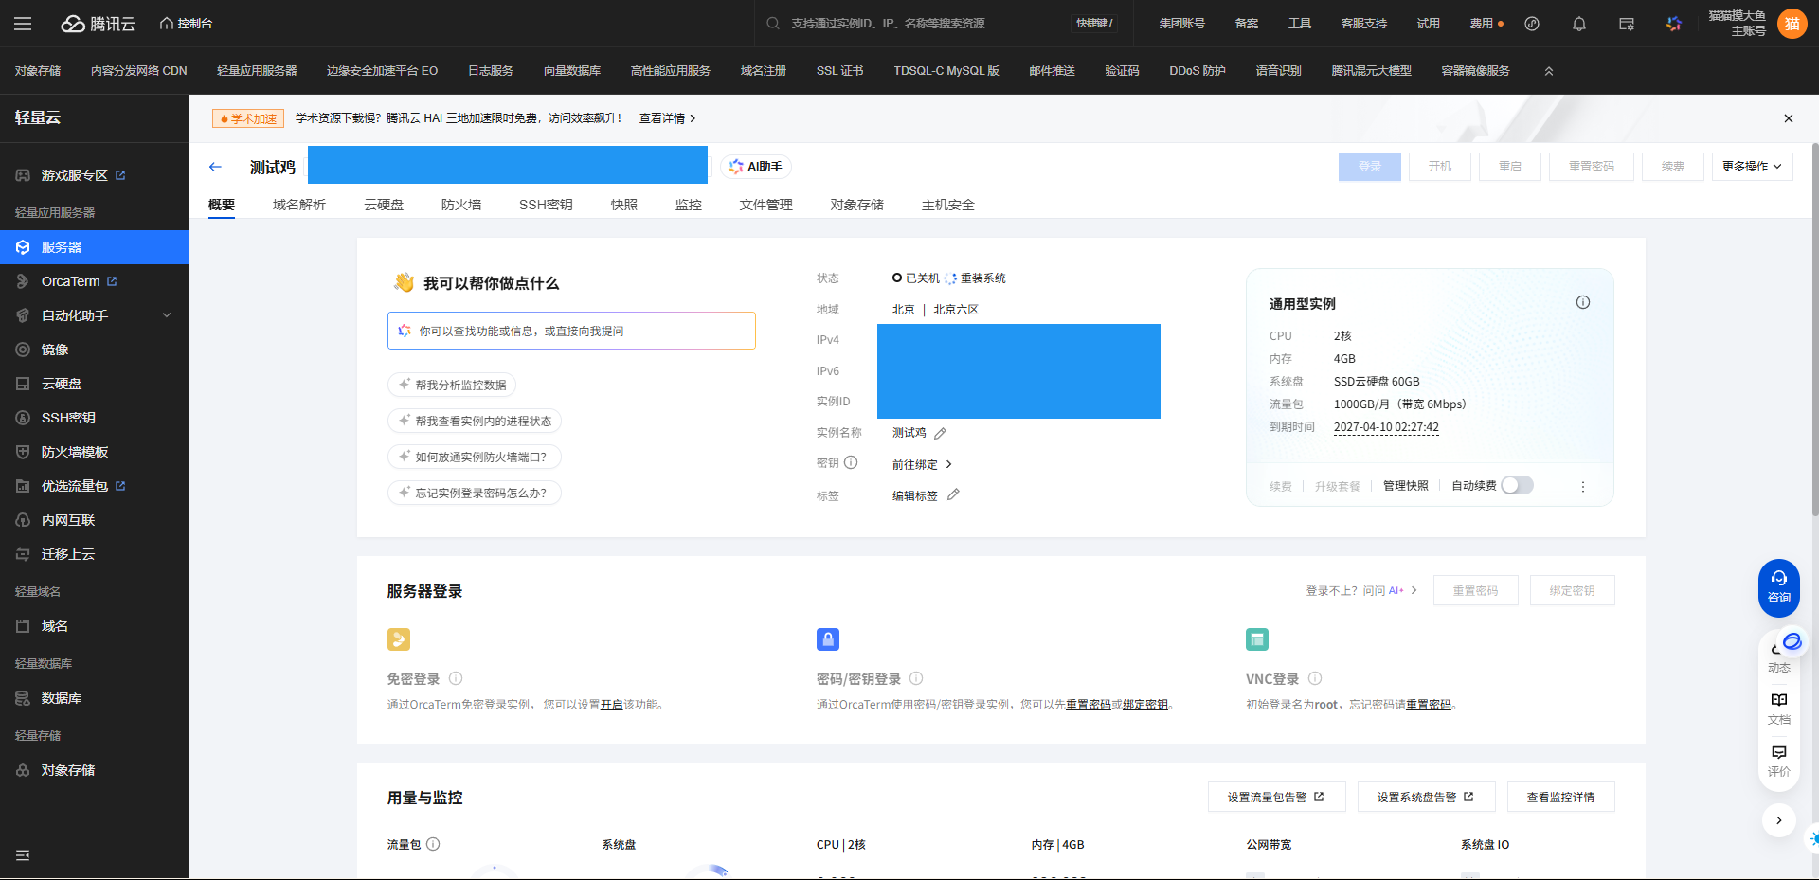Click the back arrow beside 测试鸡

(215, 167)
